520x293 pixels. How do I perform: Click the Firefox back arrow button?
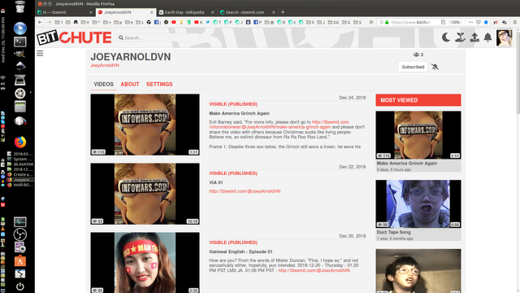41,22
